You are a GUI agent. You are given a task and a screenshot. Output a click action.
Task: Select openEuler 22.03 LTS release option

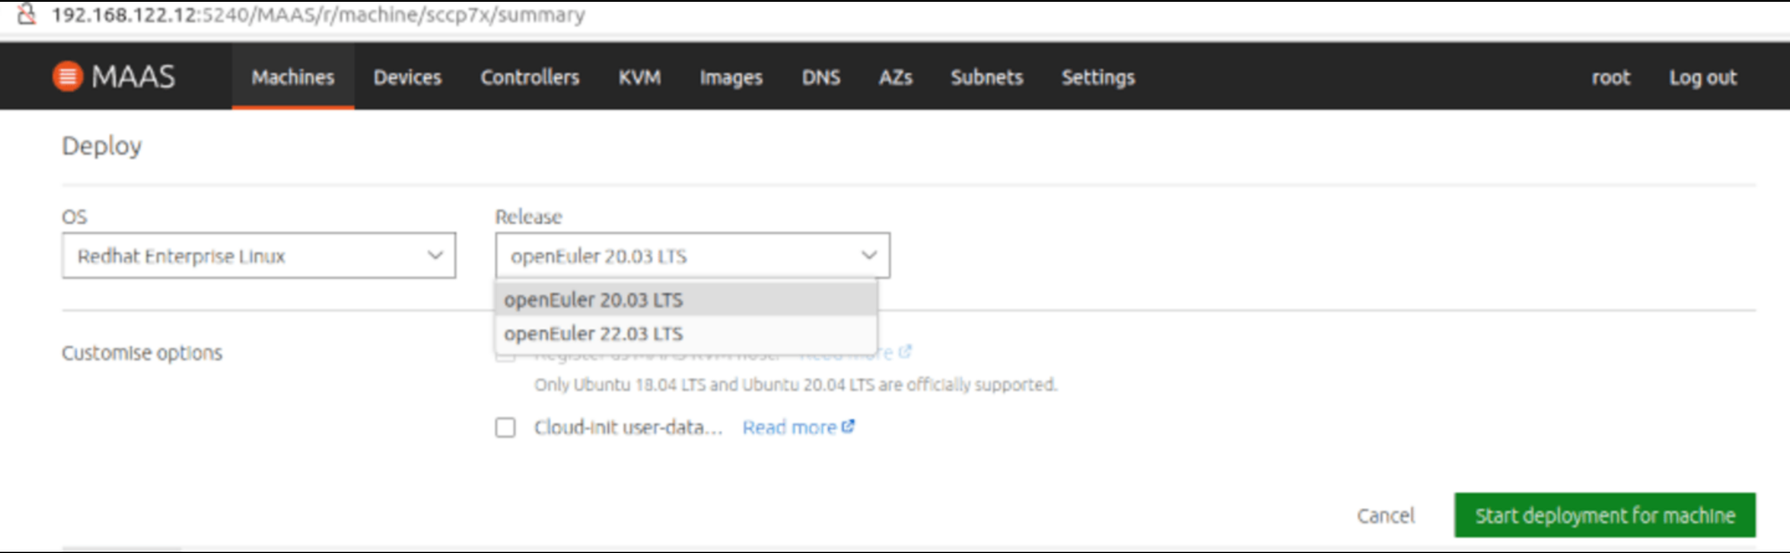594,334
